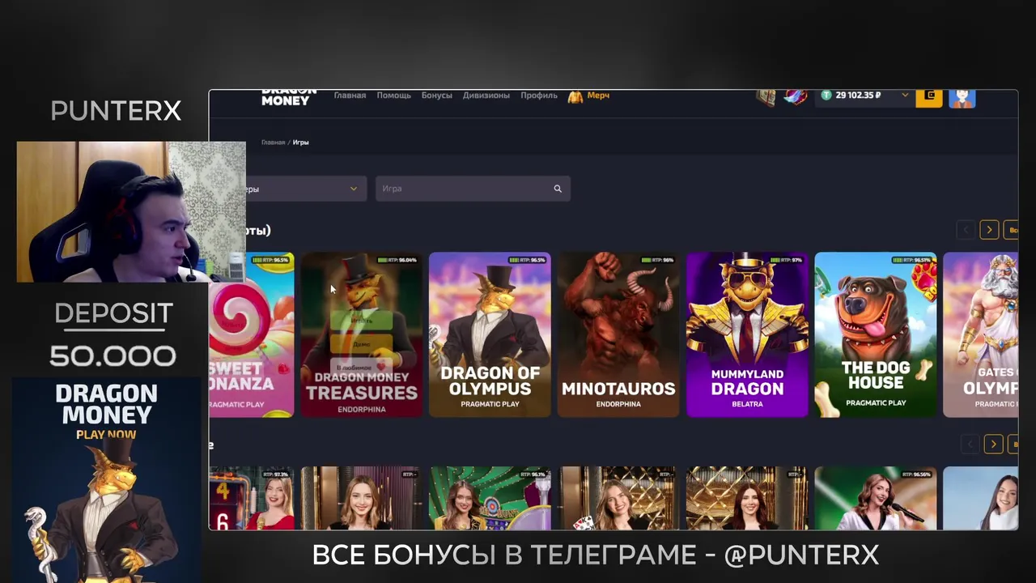The image size is (1036, 583).
Task: Click the search magnifier icon
Action: point(558,189)
